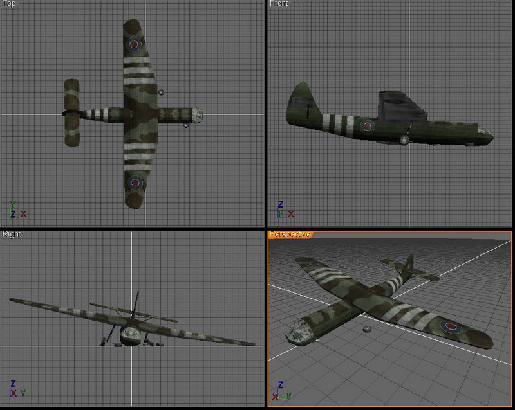Click the axis gizmo in Top viewport
The image size is (515, 410).
[x=17, y=210]
